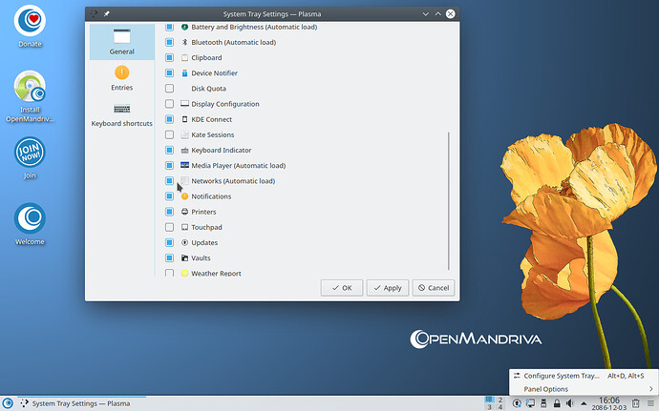
Task: Switch to virtual desktop 3 in pager
Action: pos(489,407)
